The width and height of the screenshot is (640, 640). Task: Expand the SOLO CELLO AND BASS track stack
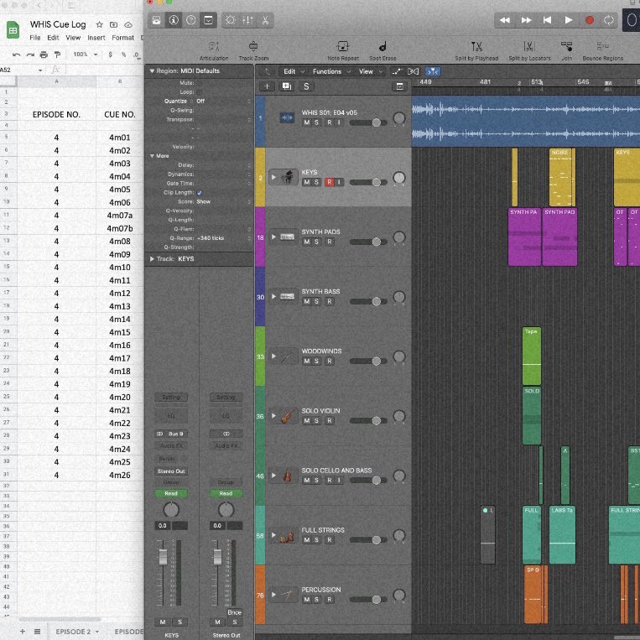pos(273,476)
